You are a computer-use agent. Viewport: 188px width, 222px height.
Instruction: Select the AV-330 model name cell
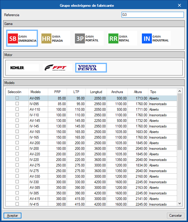pos(38,176)
